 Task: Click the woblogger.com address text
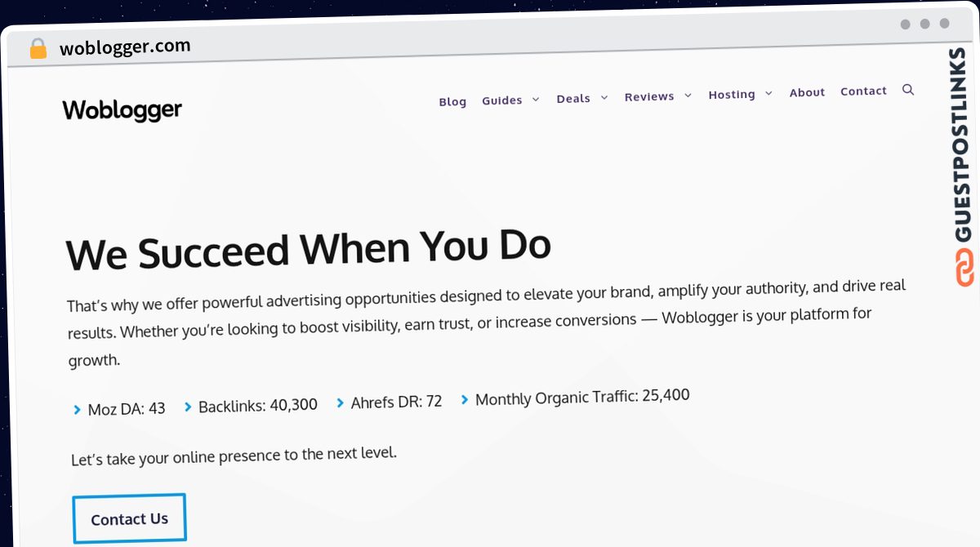pyautogui.click(x=125, y=47)
